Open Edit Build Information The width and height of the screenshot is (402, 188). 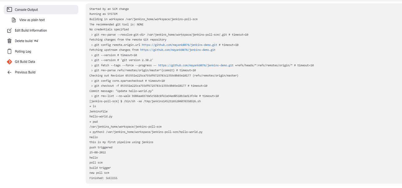(x=31, y=30)
